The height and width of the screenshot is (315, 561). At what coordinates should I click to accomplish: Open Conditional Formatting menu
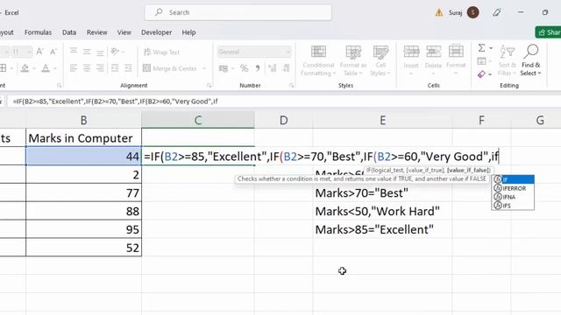pos(318,60)
